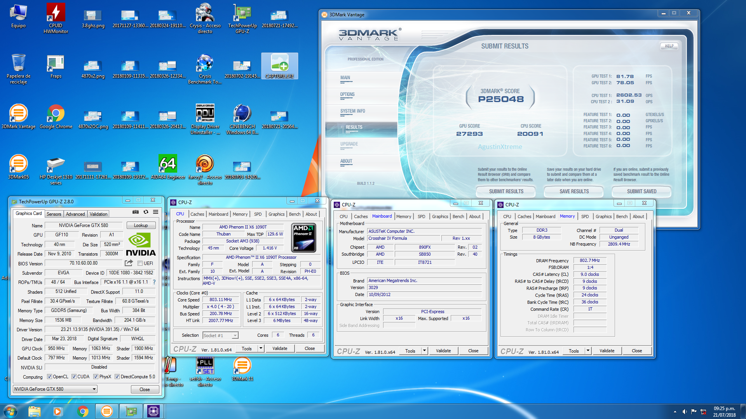Image resolution: width=746 pixels, height=419 pixels.
Task: Open CPUID HWMonitor desktop shortcut
Action: tap(56, 18)
